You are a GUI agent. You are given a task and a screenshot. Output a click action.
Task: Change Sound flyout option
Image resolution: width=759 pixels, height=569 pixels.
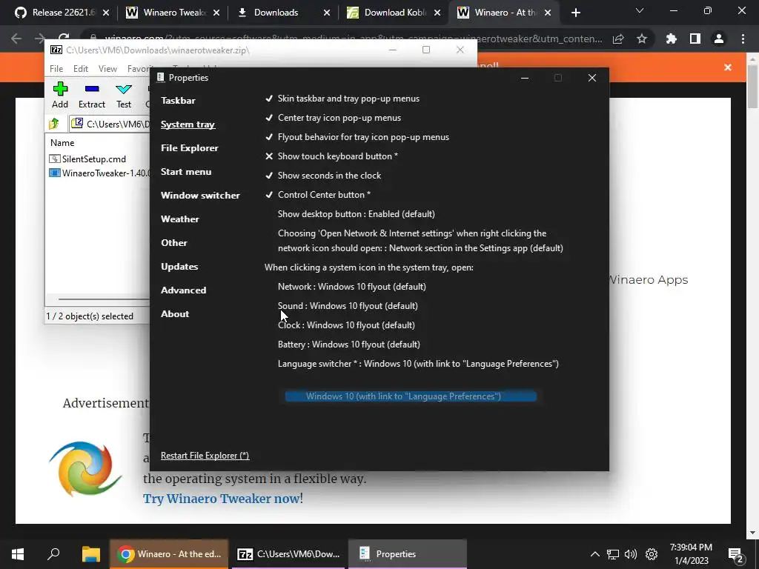click(348, 306)
